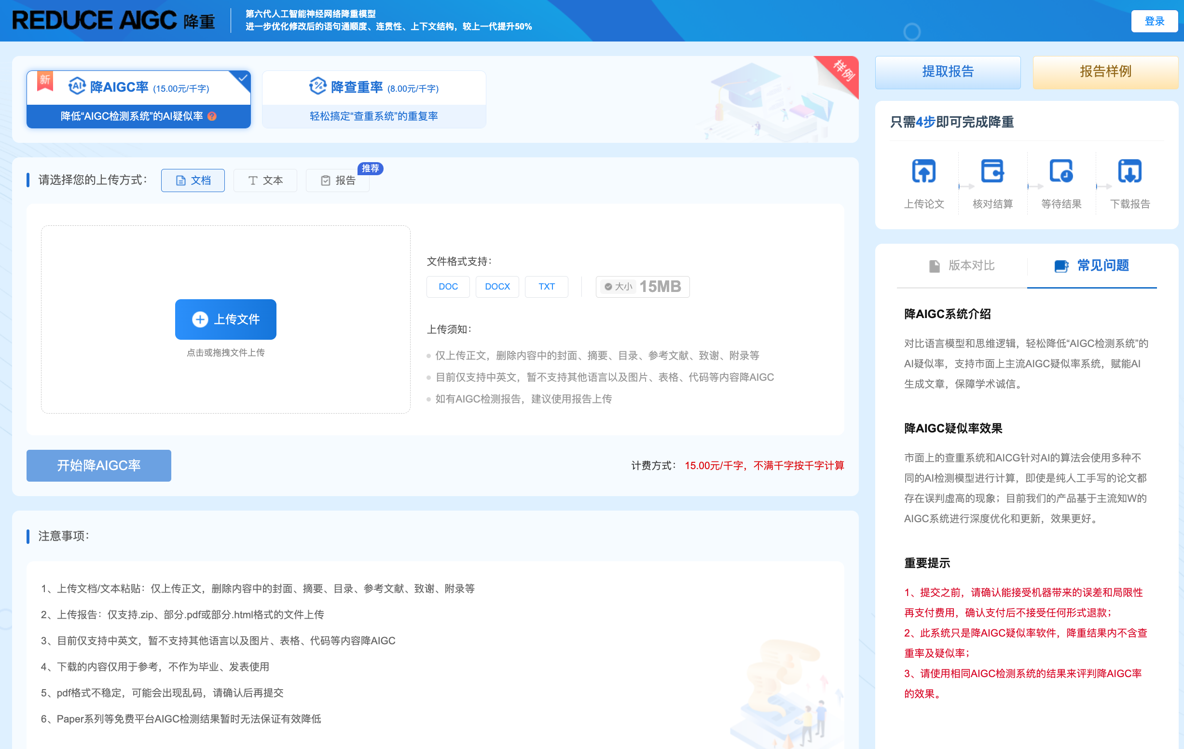The width and height of the screenshot is (1184, 749).
Task: Open the help question mark on 降AIGC率 card
Action: click(x=211, y=117)
